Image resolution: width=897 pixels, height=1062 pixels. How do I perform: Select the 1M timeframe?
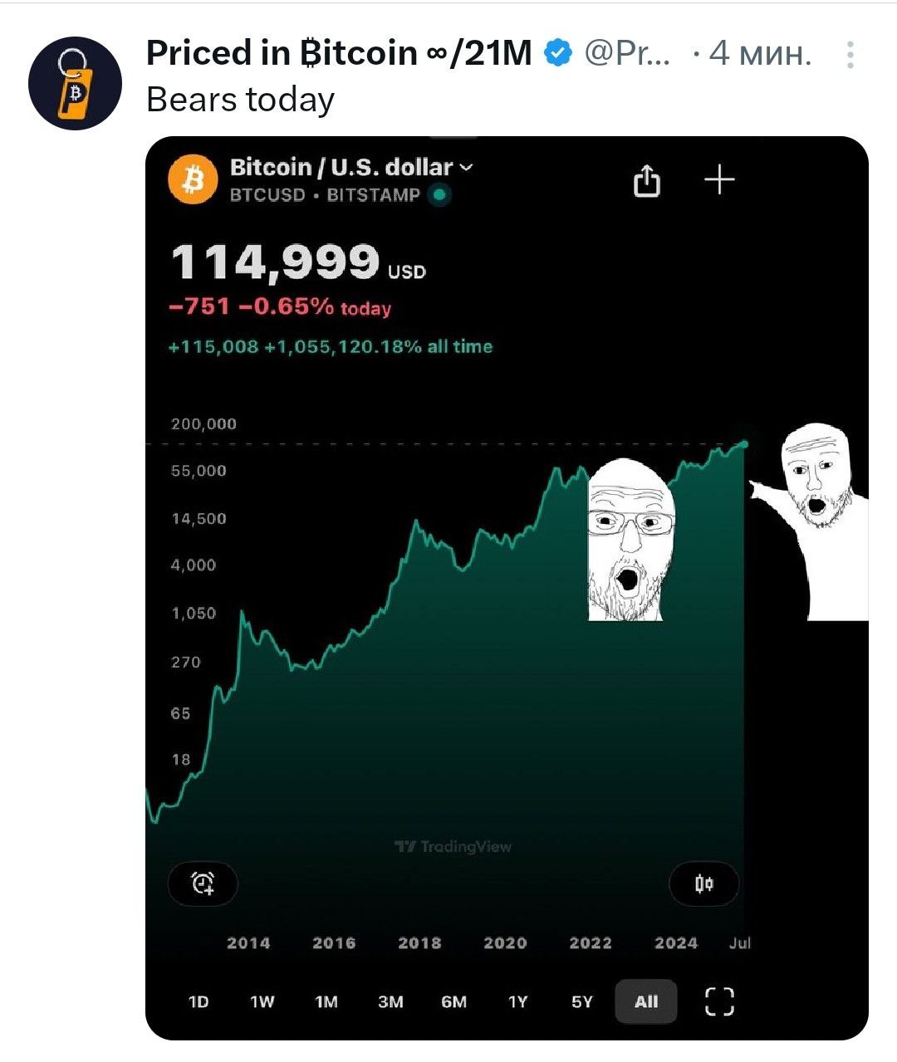(x=326, y=1001)
